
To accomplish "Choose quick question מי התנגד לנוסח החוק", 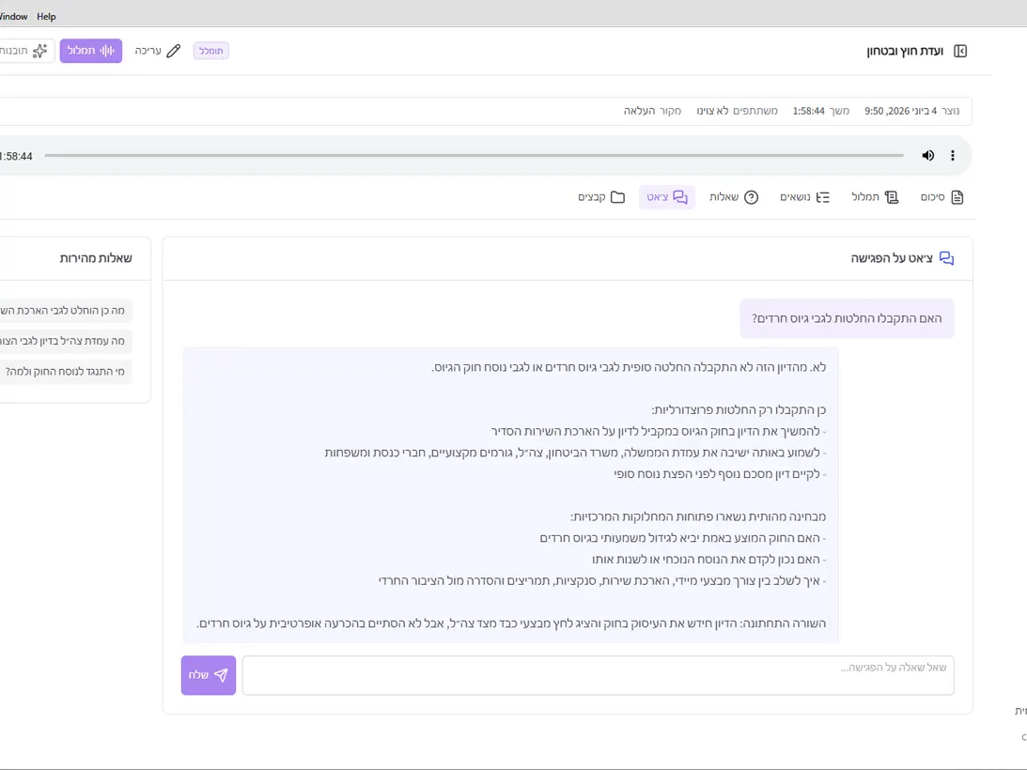I will point(66,372).
